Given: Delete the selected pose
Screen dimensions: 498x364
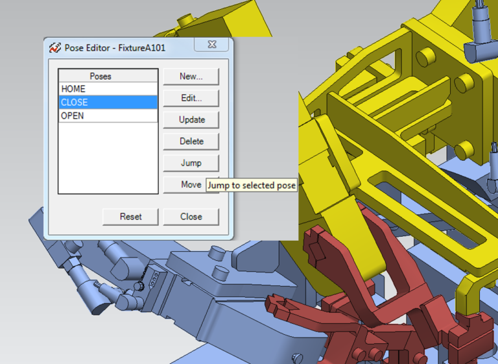Looking at the screenshot, I should coord(191,141).
